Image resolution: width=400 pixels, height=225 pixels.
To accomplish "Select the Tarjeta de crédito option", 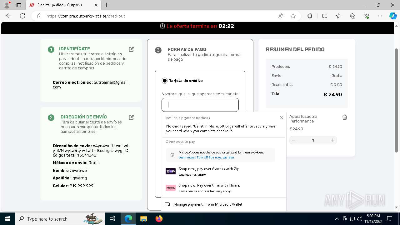I will pyautogui.click(x=165, y=81).
